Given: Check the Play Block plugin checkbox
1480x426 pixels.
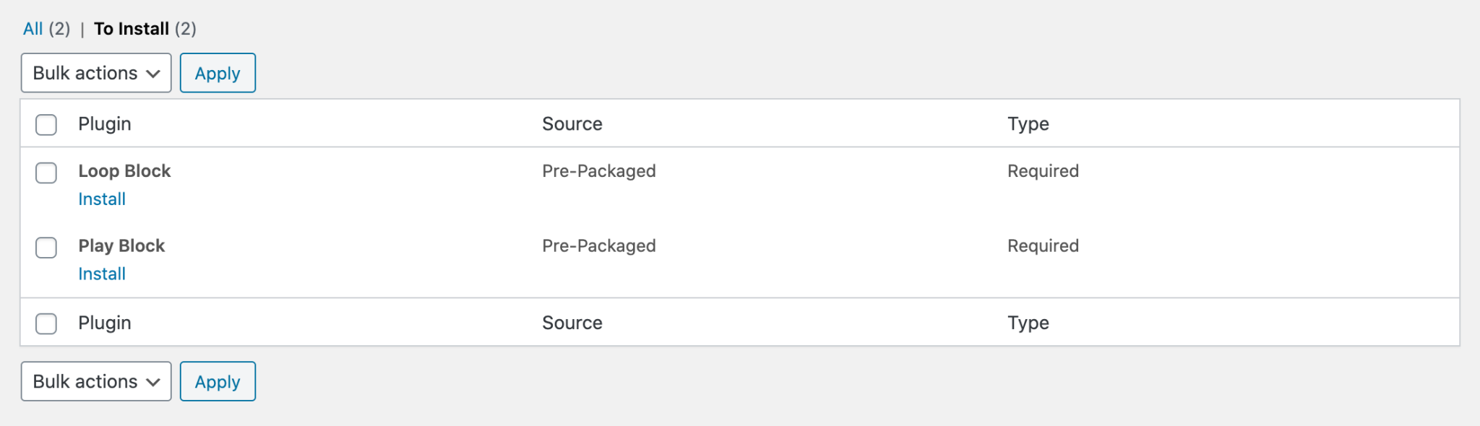Looking at the screenshot, I should 46,248.
